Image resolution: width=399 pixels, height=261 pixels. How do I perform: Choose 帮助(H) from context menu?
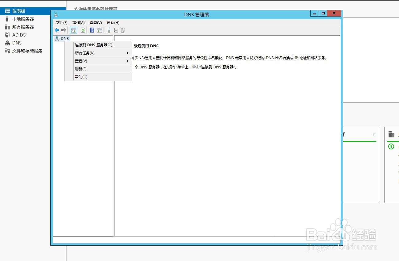[x=98, y=77]
